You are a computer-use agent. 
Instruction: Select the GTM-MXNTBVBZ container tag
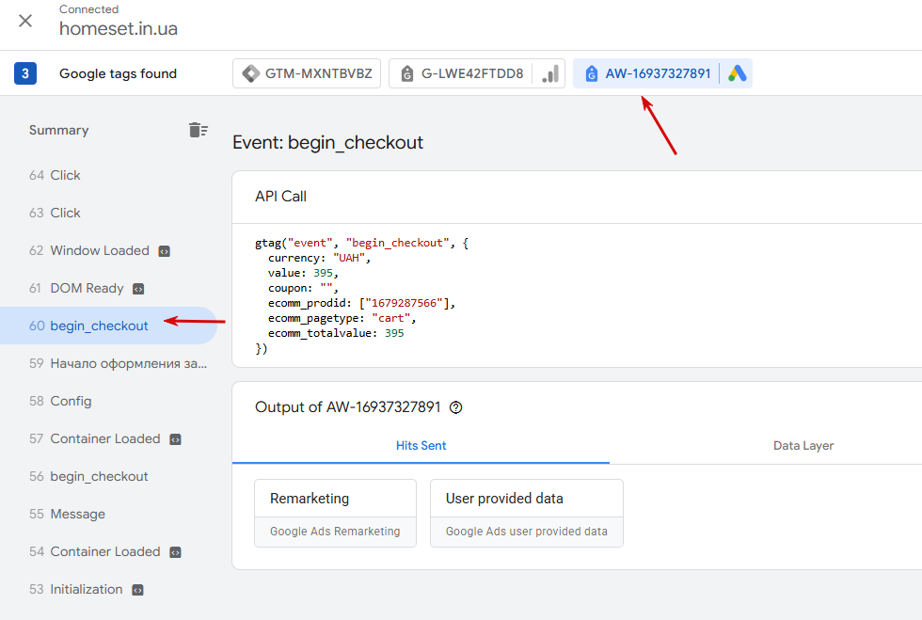pos(307,73)
